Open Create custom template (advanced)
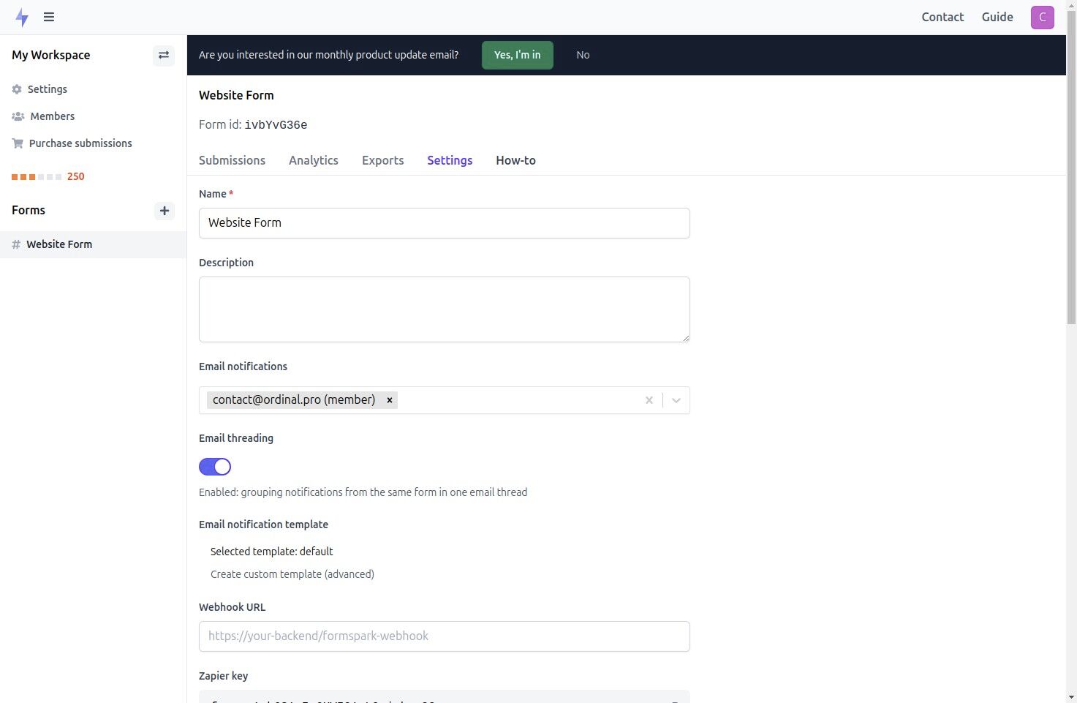The width and height of the screenshot is (1077, 703). [x=292, y=574]
